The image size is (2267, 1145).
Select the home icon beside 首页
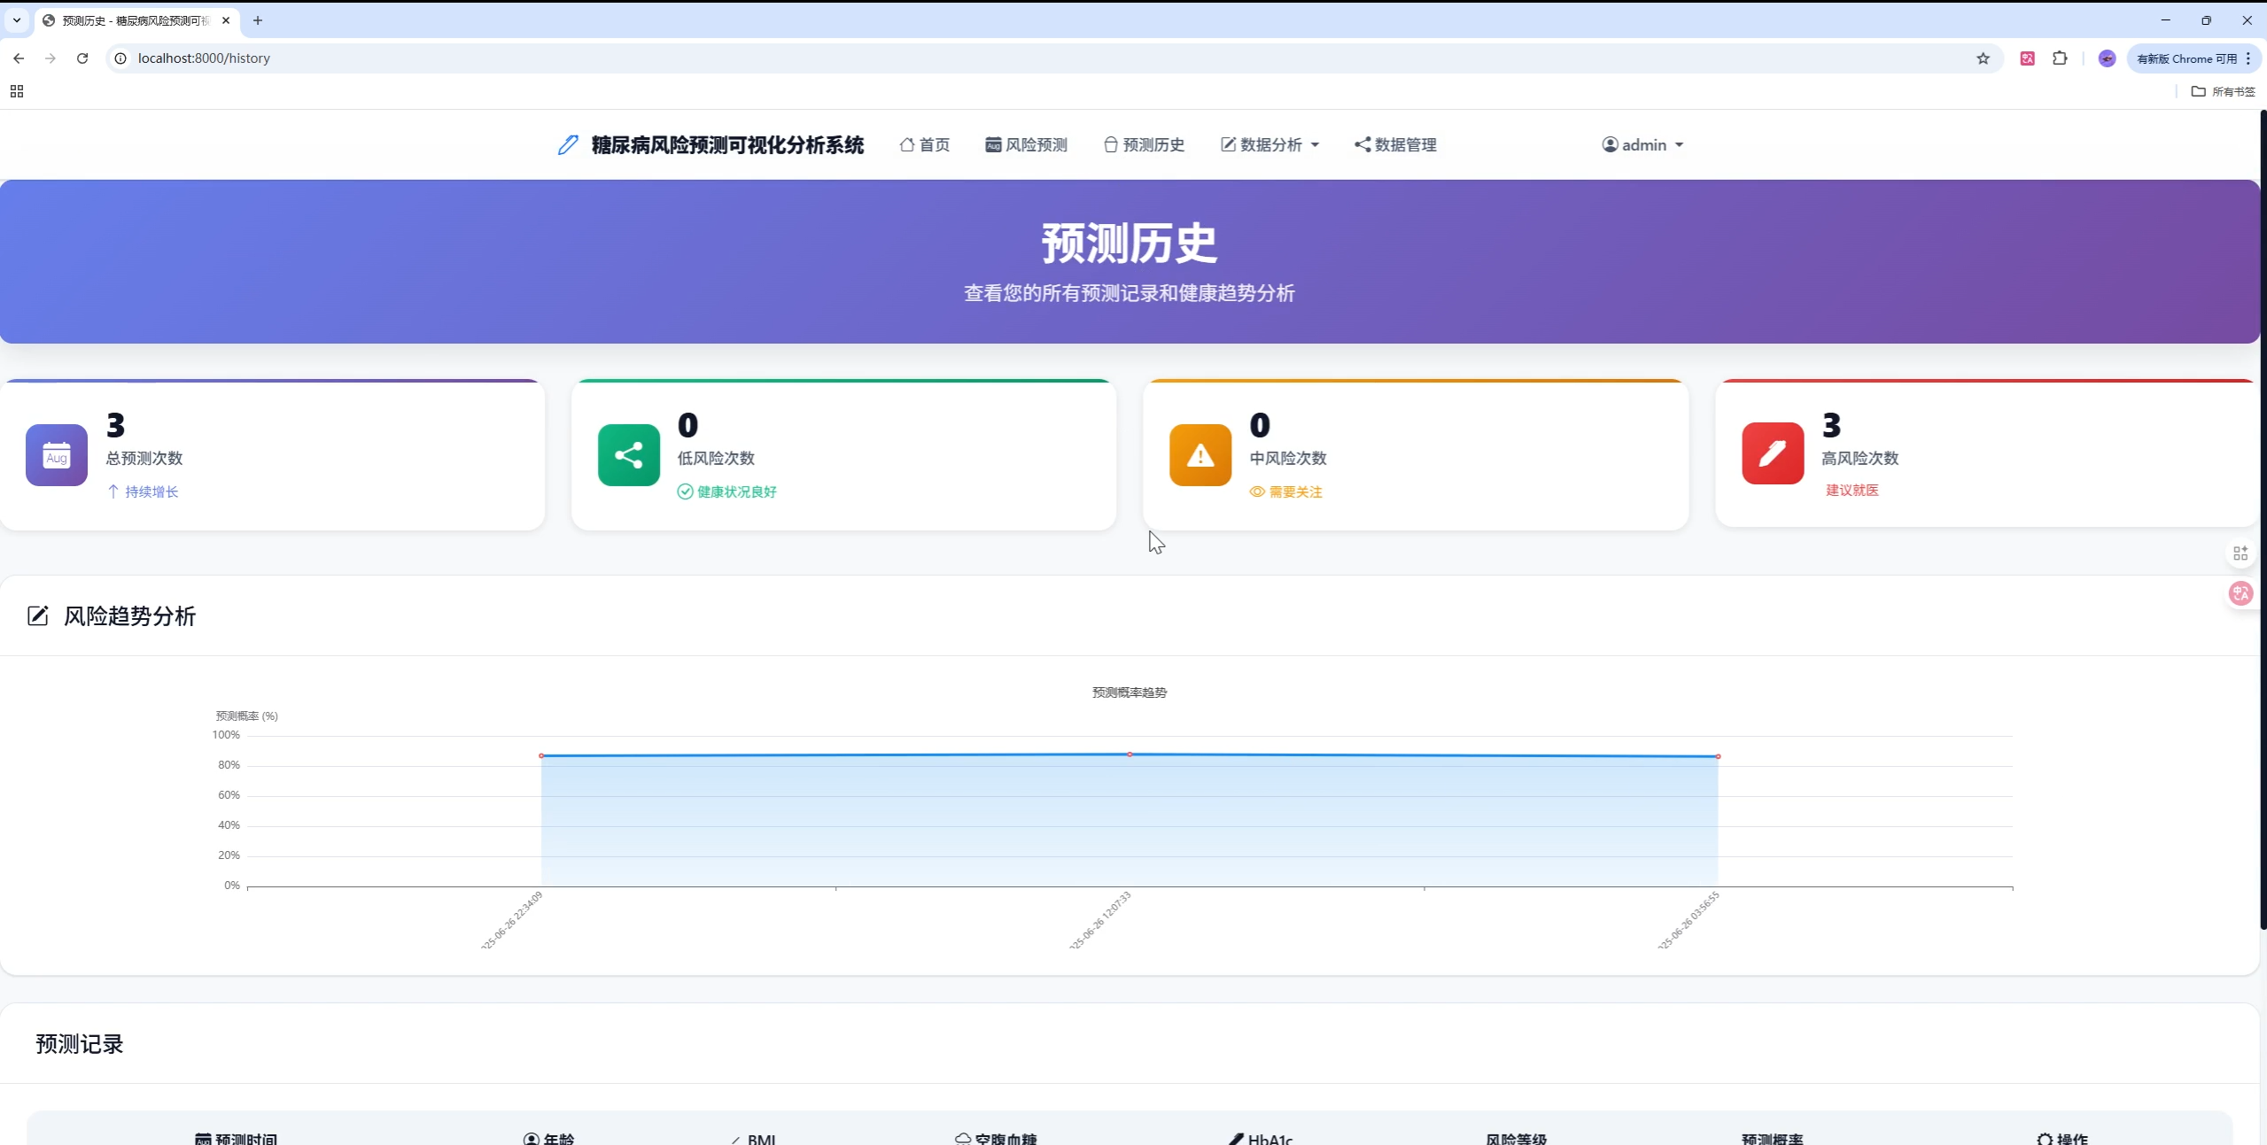click(x=905, y=144)
